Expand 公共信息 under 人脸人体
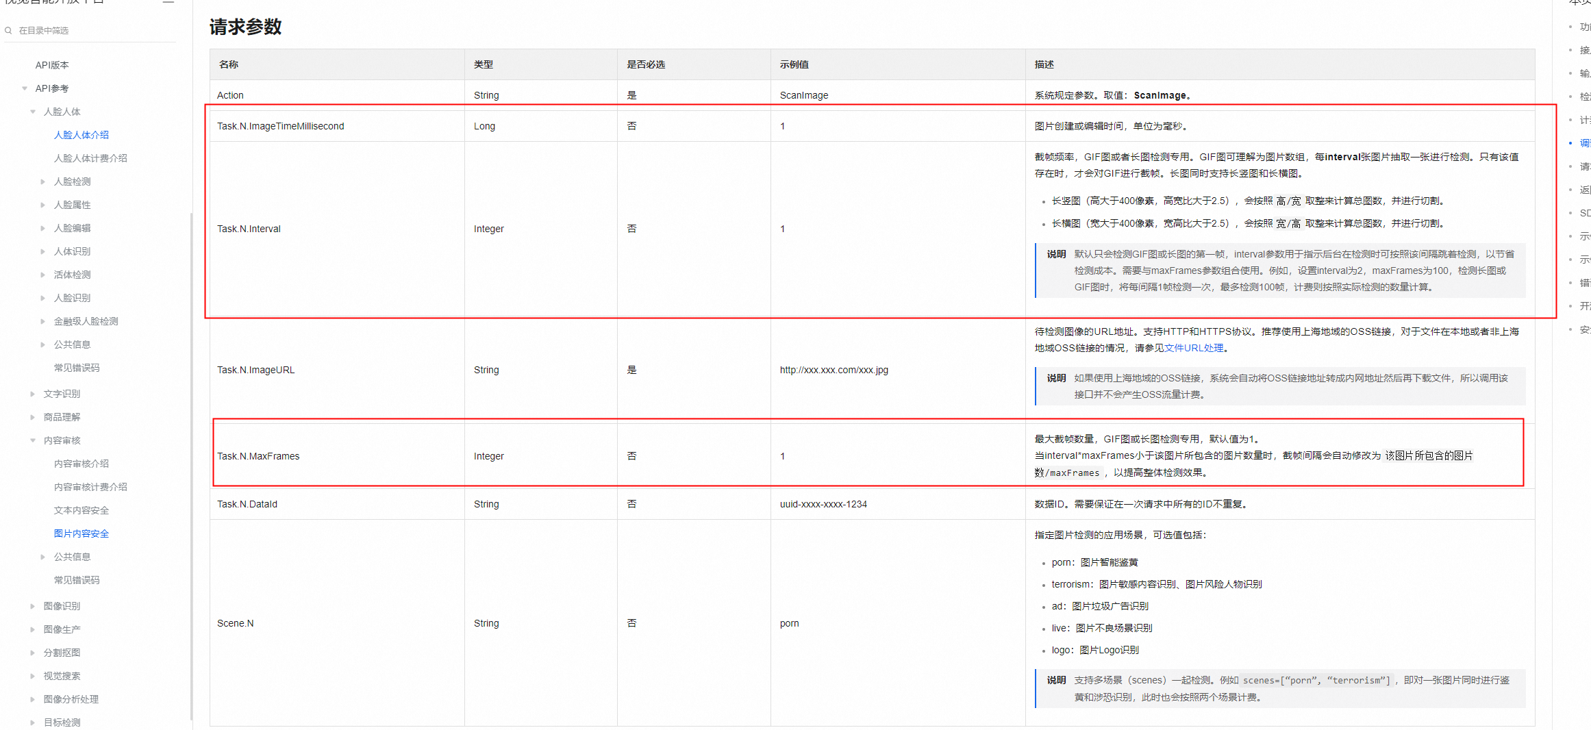 tap(42, 344)
